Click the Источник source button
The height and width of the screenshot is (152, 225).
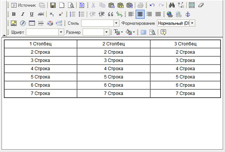point(23,5)
